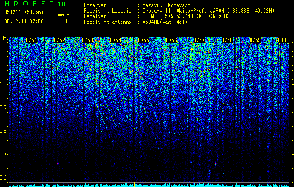Screen dimensions: 294x187
Task: Click the 'Observer' field label
Action: pos(95,5)
